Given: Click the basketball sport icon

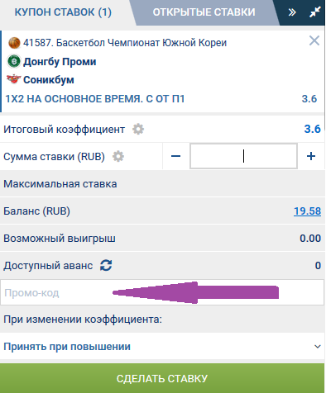Looking at the screenshot, I should coord(14,43).
